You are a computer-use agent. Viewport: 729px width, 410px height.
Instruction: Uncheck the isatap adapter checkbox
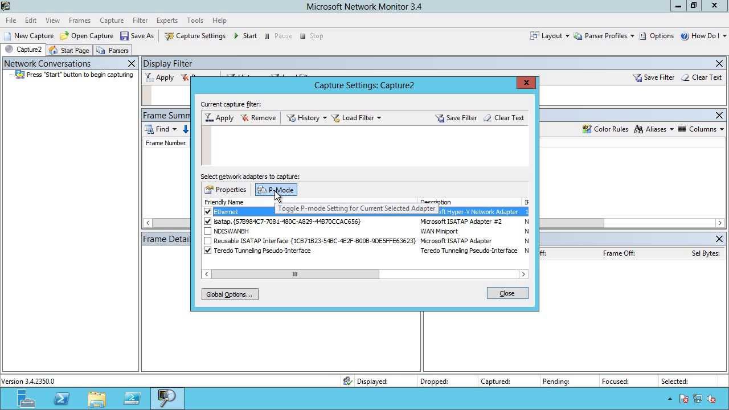click(208, 222)
